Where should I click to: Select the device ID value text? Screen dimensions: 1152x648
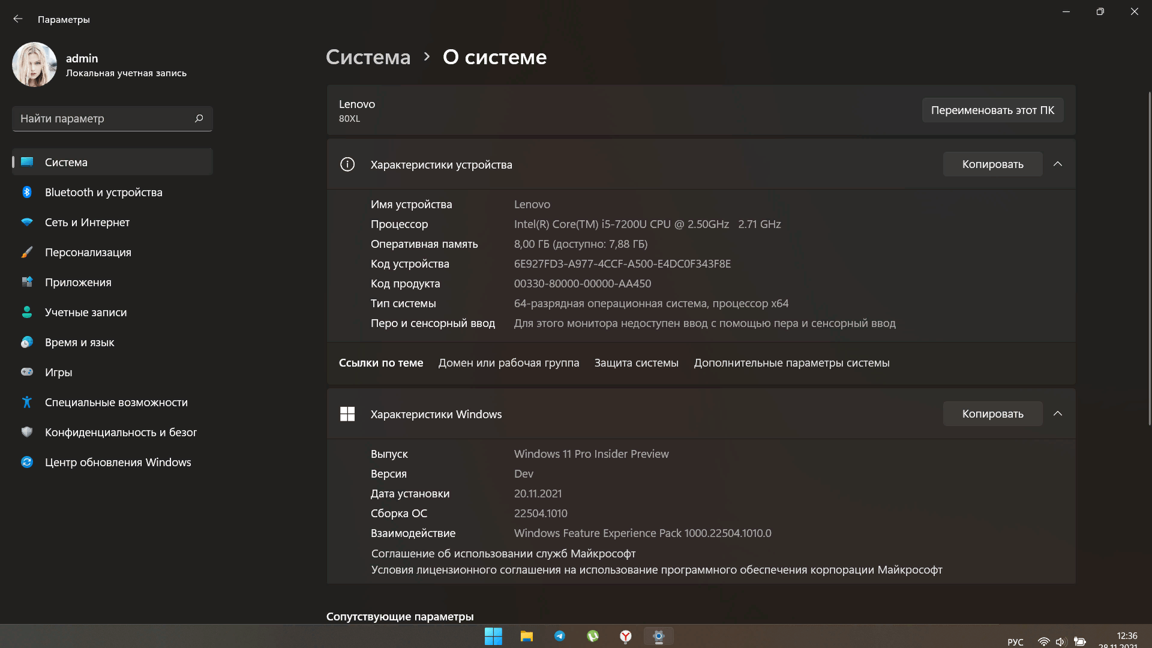pos(622,264)
